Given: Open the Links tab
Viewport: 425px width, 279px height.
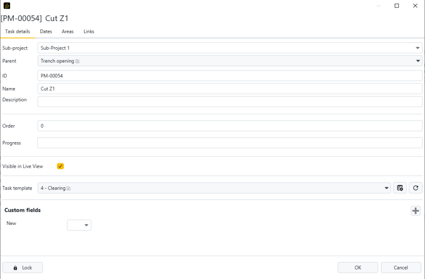Looking at the screenshot, I should 89,32.
